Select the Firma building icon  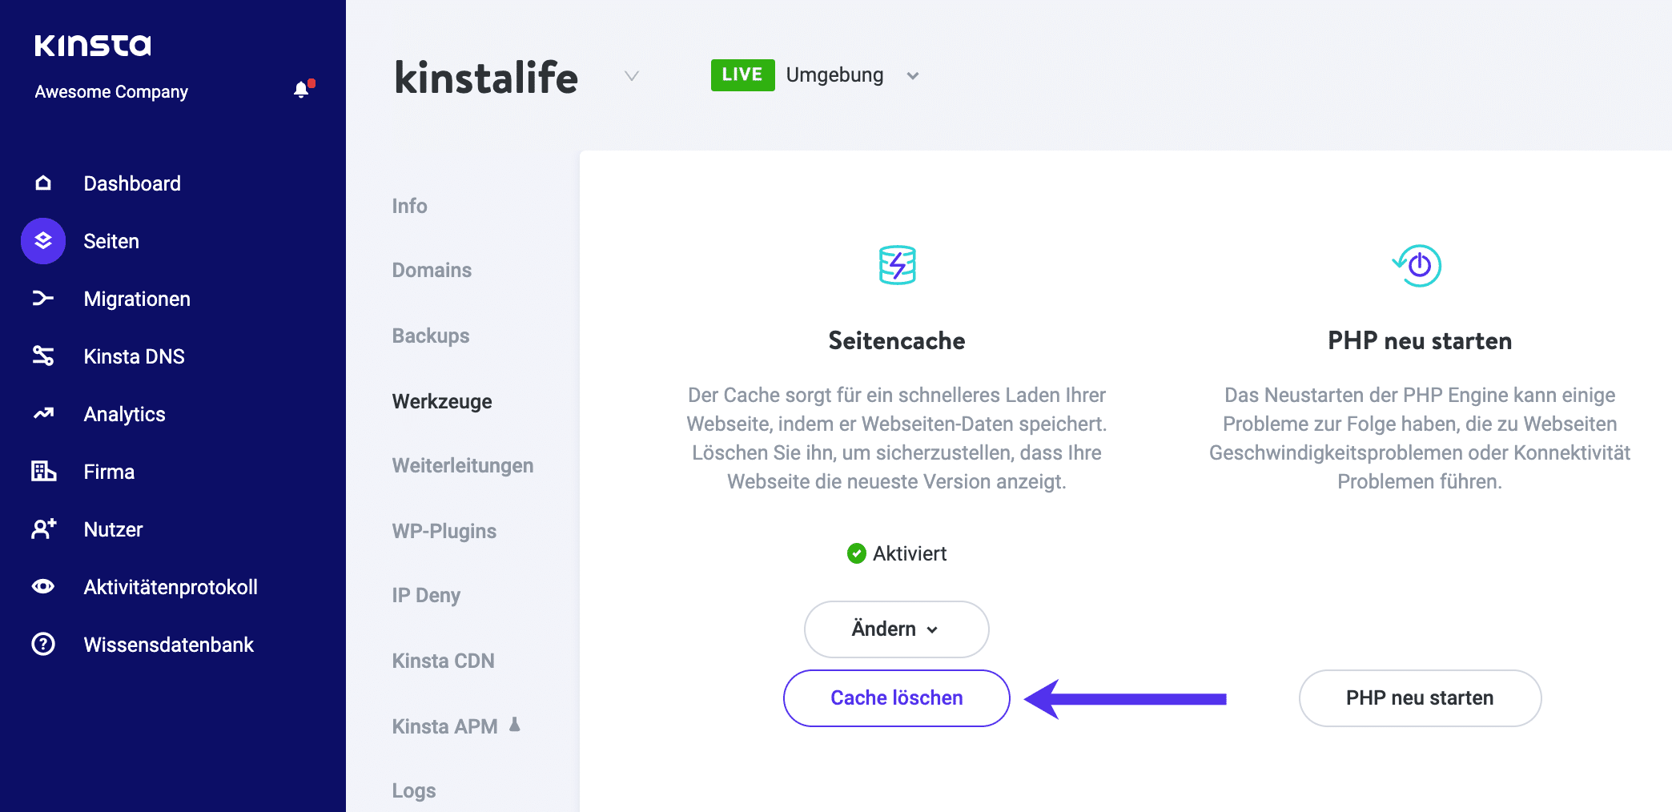[x=42, y=471]
